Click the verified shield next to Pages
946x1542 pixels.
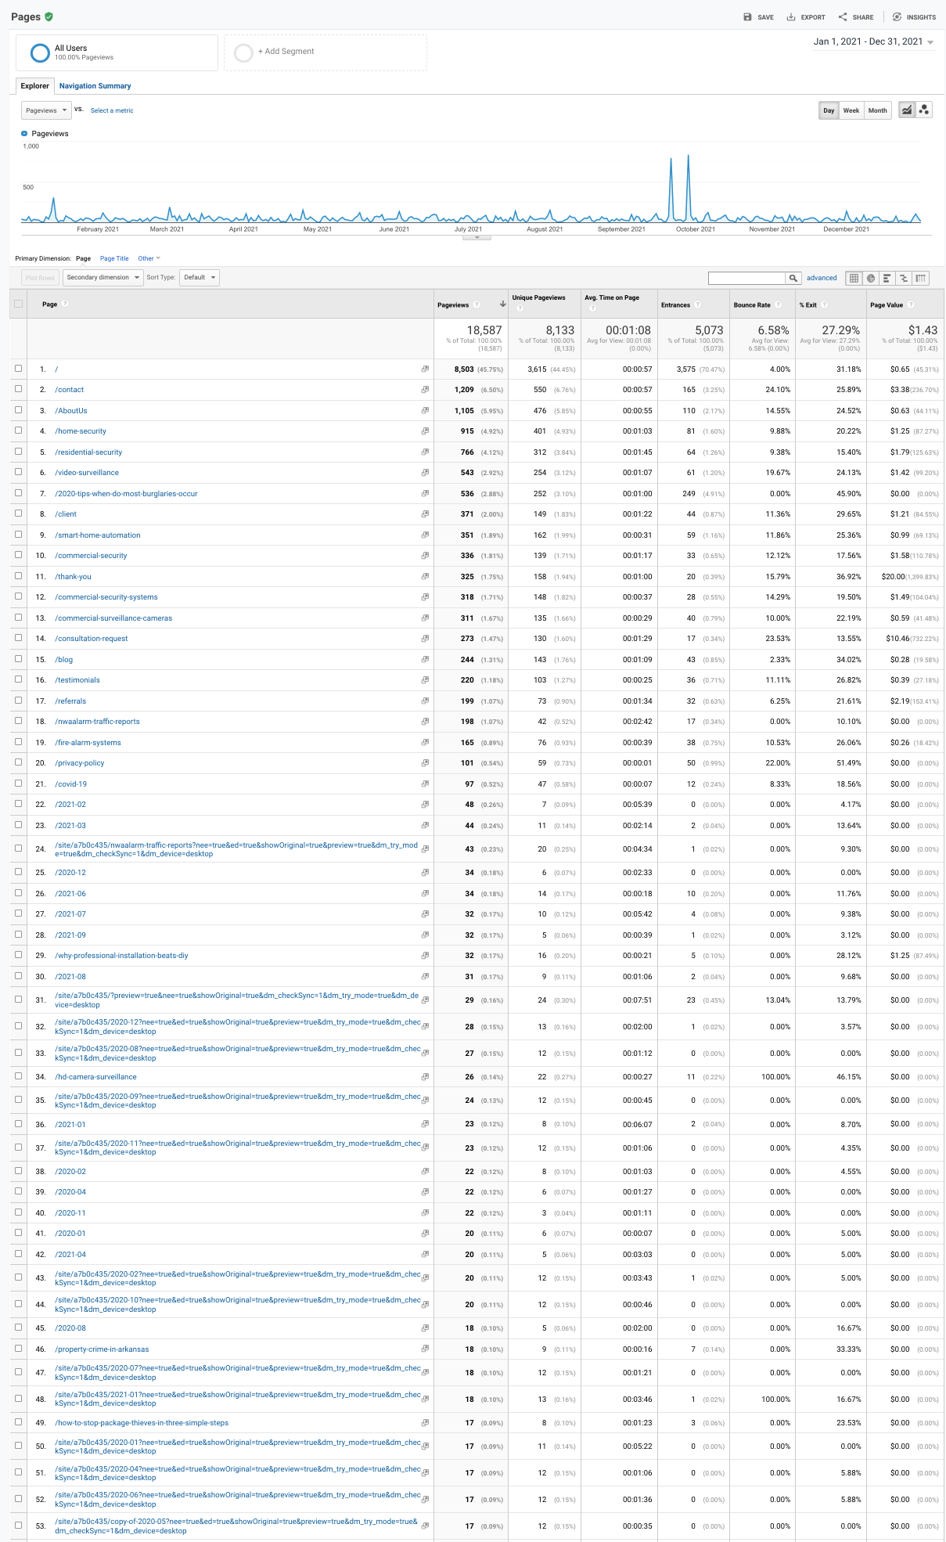pyautogui.click(x=49, y=16)
